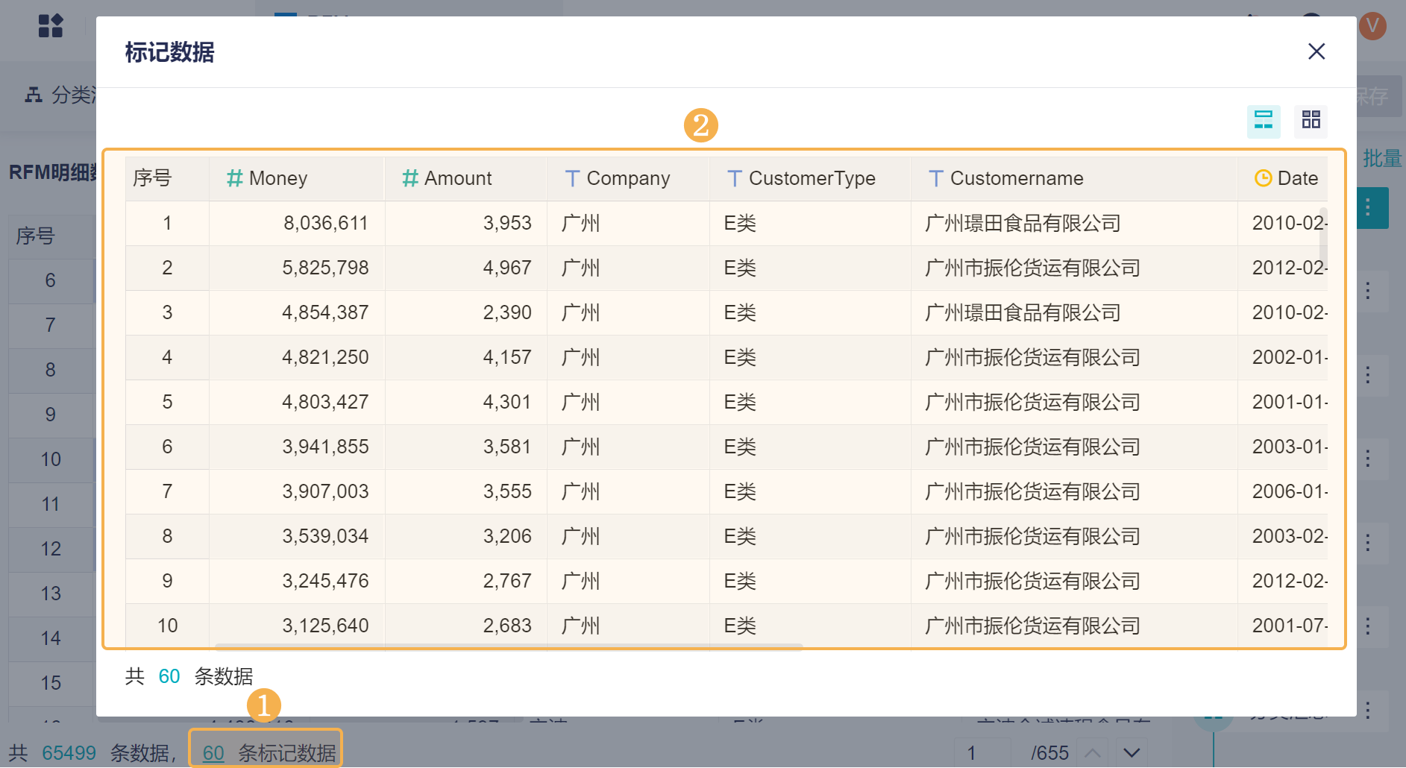1406x768 pixels.
Task: Click the Date column clock icon
Action: click(x=1263, y=178)
